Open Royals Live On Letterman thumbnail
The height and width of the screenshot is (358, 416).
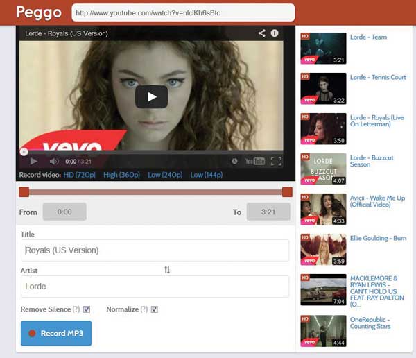pos(323,129)
